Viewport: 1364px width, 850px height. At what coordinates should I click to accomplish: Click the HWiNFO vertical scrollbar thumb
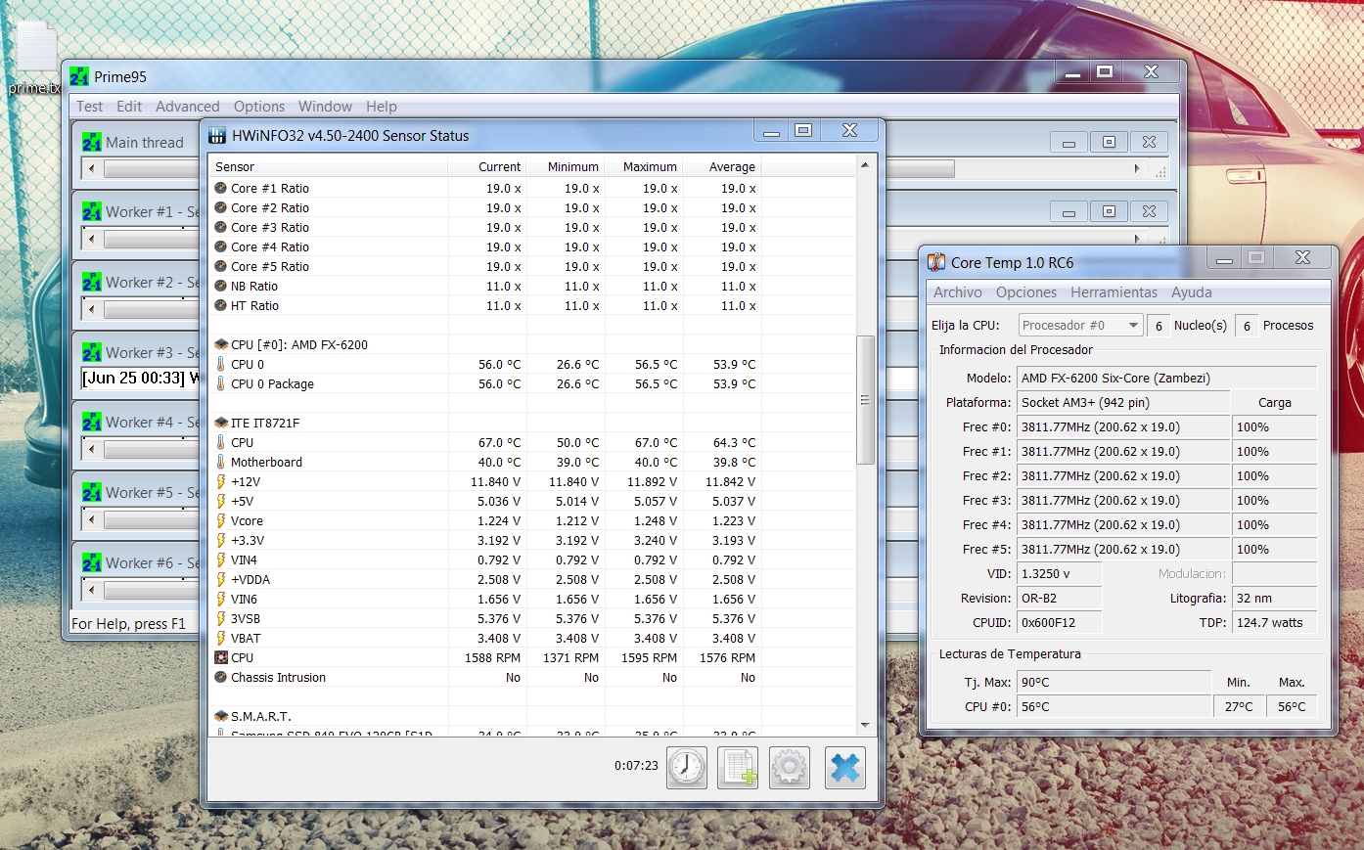865,400
